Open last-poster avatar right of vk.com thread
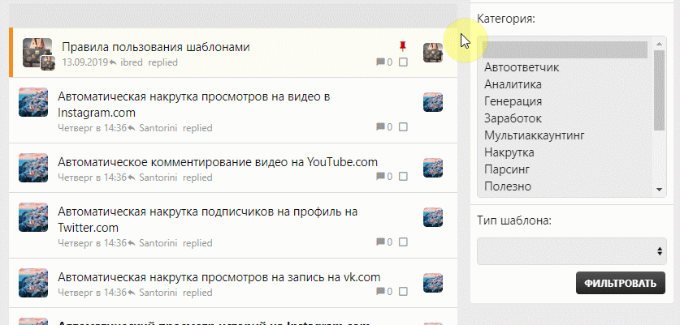The height and width of the screenshot is (325, 680). tap(433, 283)
